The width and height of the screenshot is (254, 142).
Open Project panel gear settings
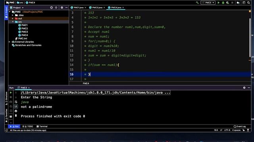tap(62, 7)
